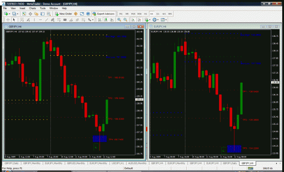Toggle the Market Watch panel icon

coord(24,14)
